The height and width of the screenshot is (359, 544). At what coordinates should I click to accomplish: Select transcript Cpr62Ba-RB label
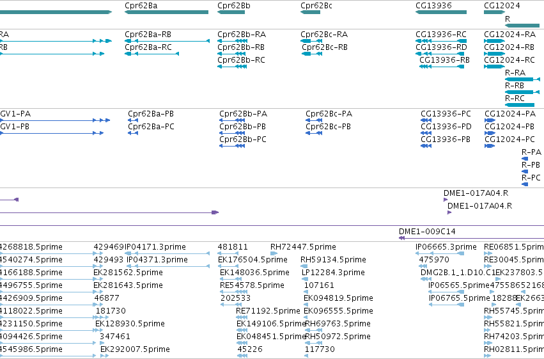[148, 35]
